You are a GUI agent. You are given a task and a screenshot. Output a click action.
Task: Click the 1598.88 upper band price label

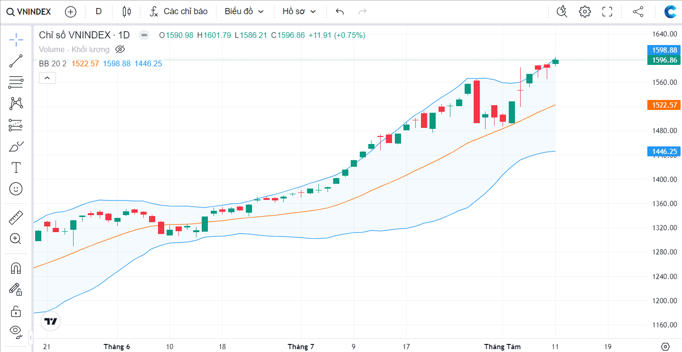pyautogui.click(x=664, y=50)
